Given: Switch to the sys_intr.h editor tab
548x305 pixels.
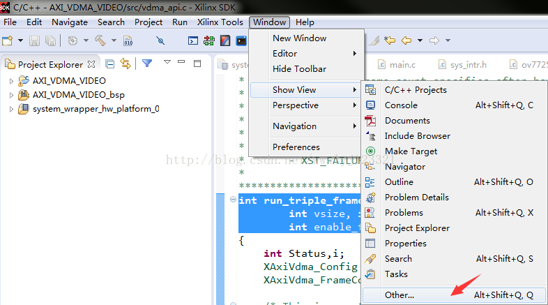Looking at the screenshot, I should pos(463,65).
